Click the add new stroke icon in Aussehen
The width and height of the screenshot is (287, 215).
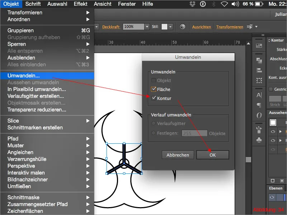click(273, 181)
